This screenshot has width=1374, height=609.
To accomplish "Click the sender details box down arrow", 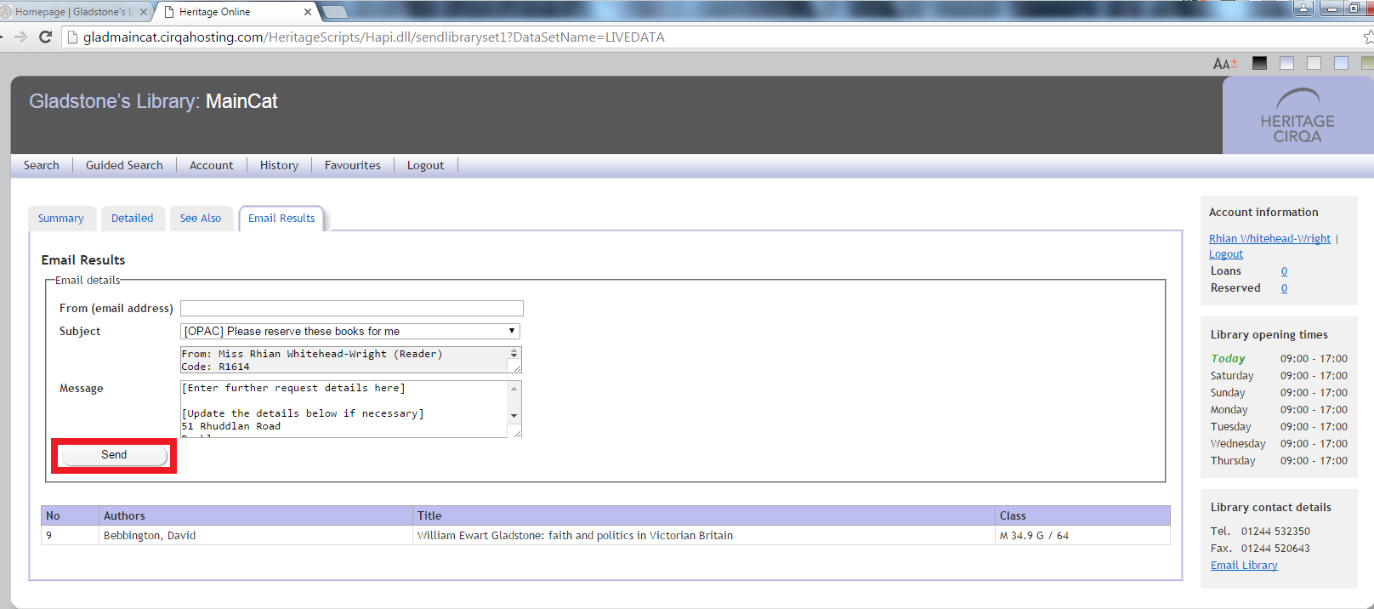I will tap(514, 356).
